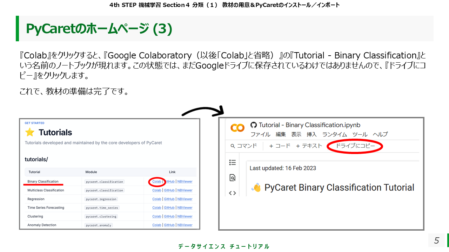Open GitHub link for Binary Classification
The height and width of the screenshot is (252, 449).
[169, 182]
